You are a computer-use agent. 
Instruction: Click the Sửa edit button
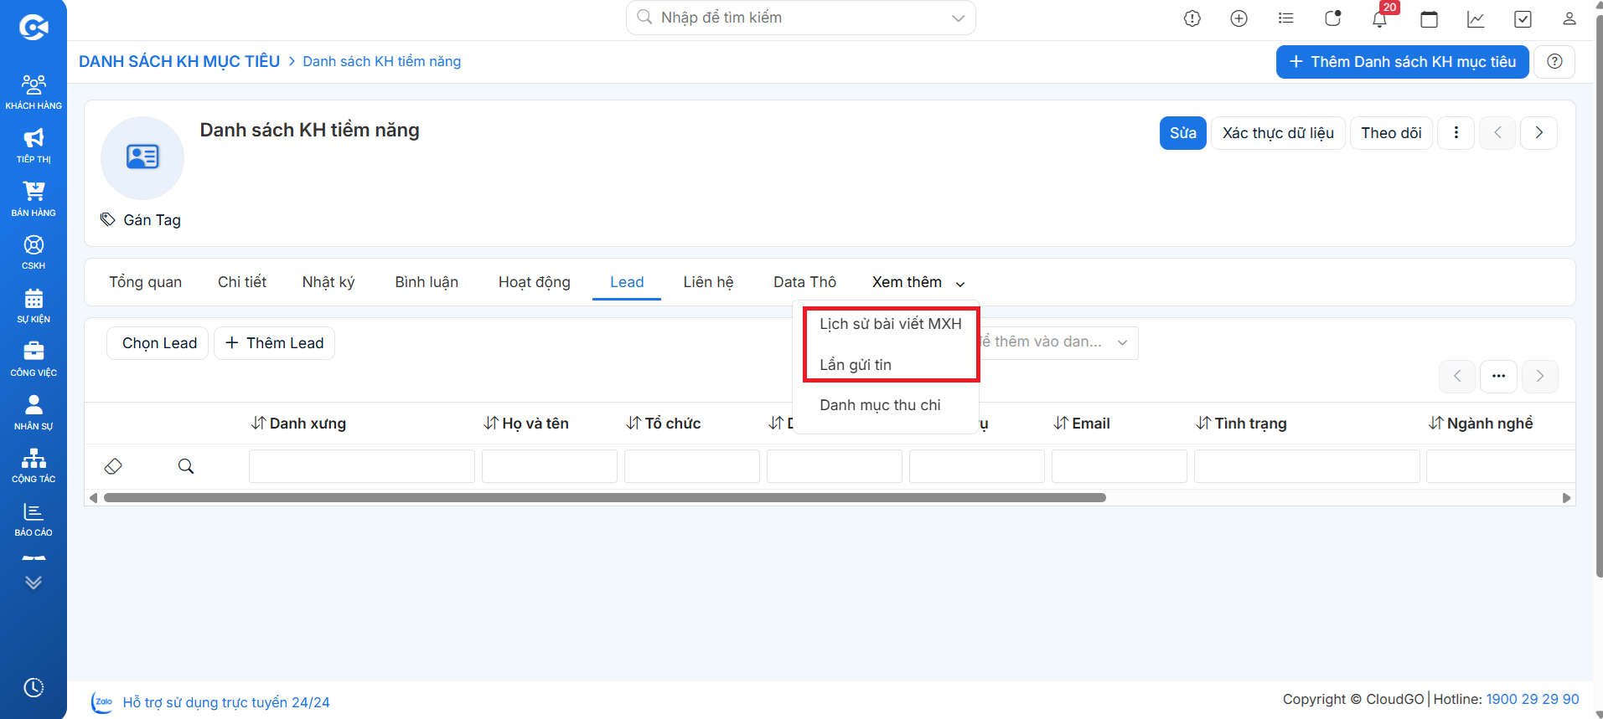[x=1183, y=133]
